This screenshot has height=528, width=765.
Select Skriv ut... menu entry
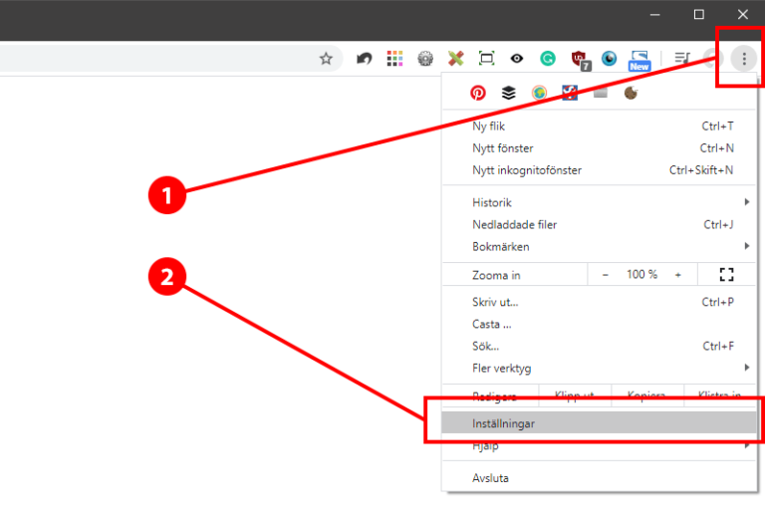click(599, 302)
